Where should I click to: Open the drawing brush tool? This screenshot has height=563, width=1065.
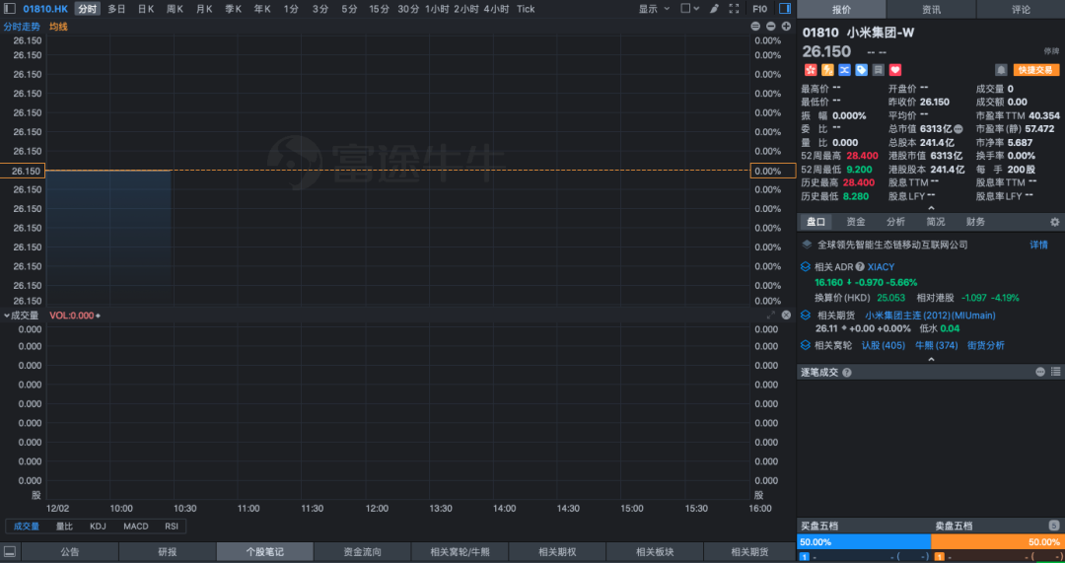pyautogui.click(x=714, y=9)
